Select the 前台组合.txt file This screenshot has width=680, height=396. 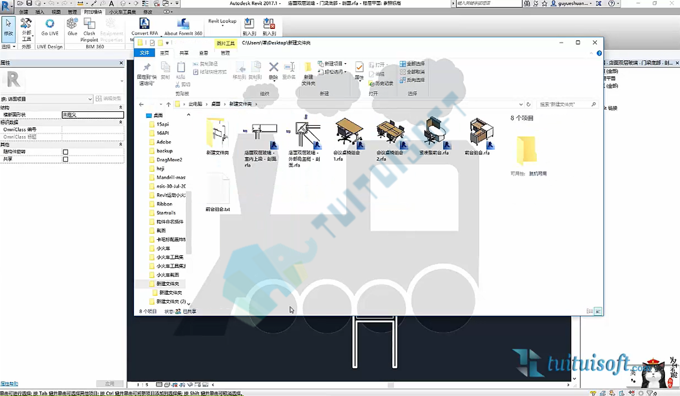pyautogui.click(x=218, y=192)
